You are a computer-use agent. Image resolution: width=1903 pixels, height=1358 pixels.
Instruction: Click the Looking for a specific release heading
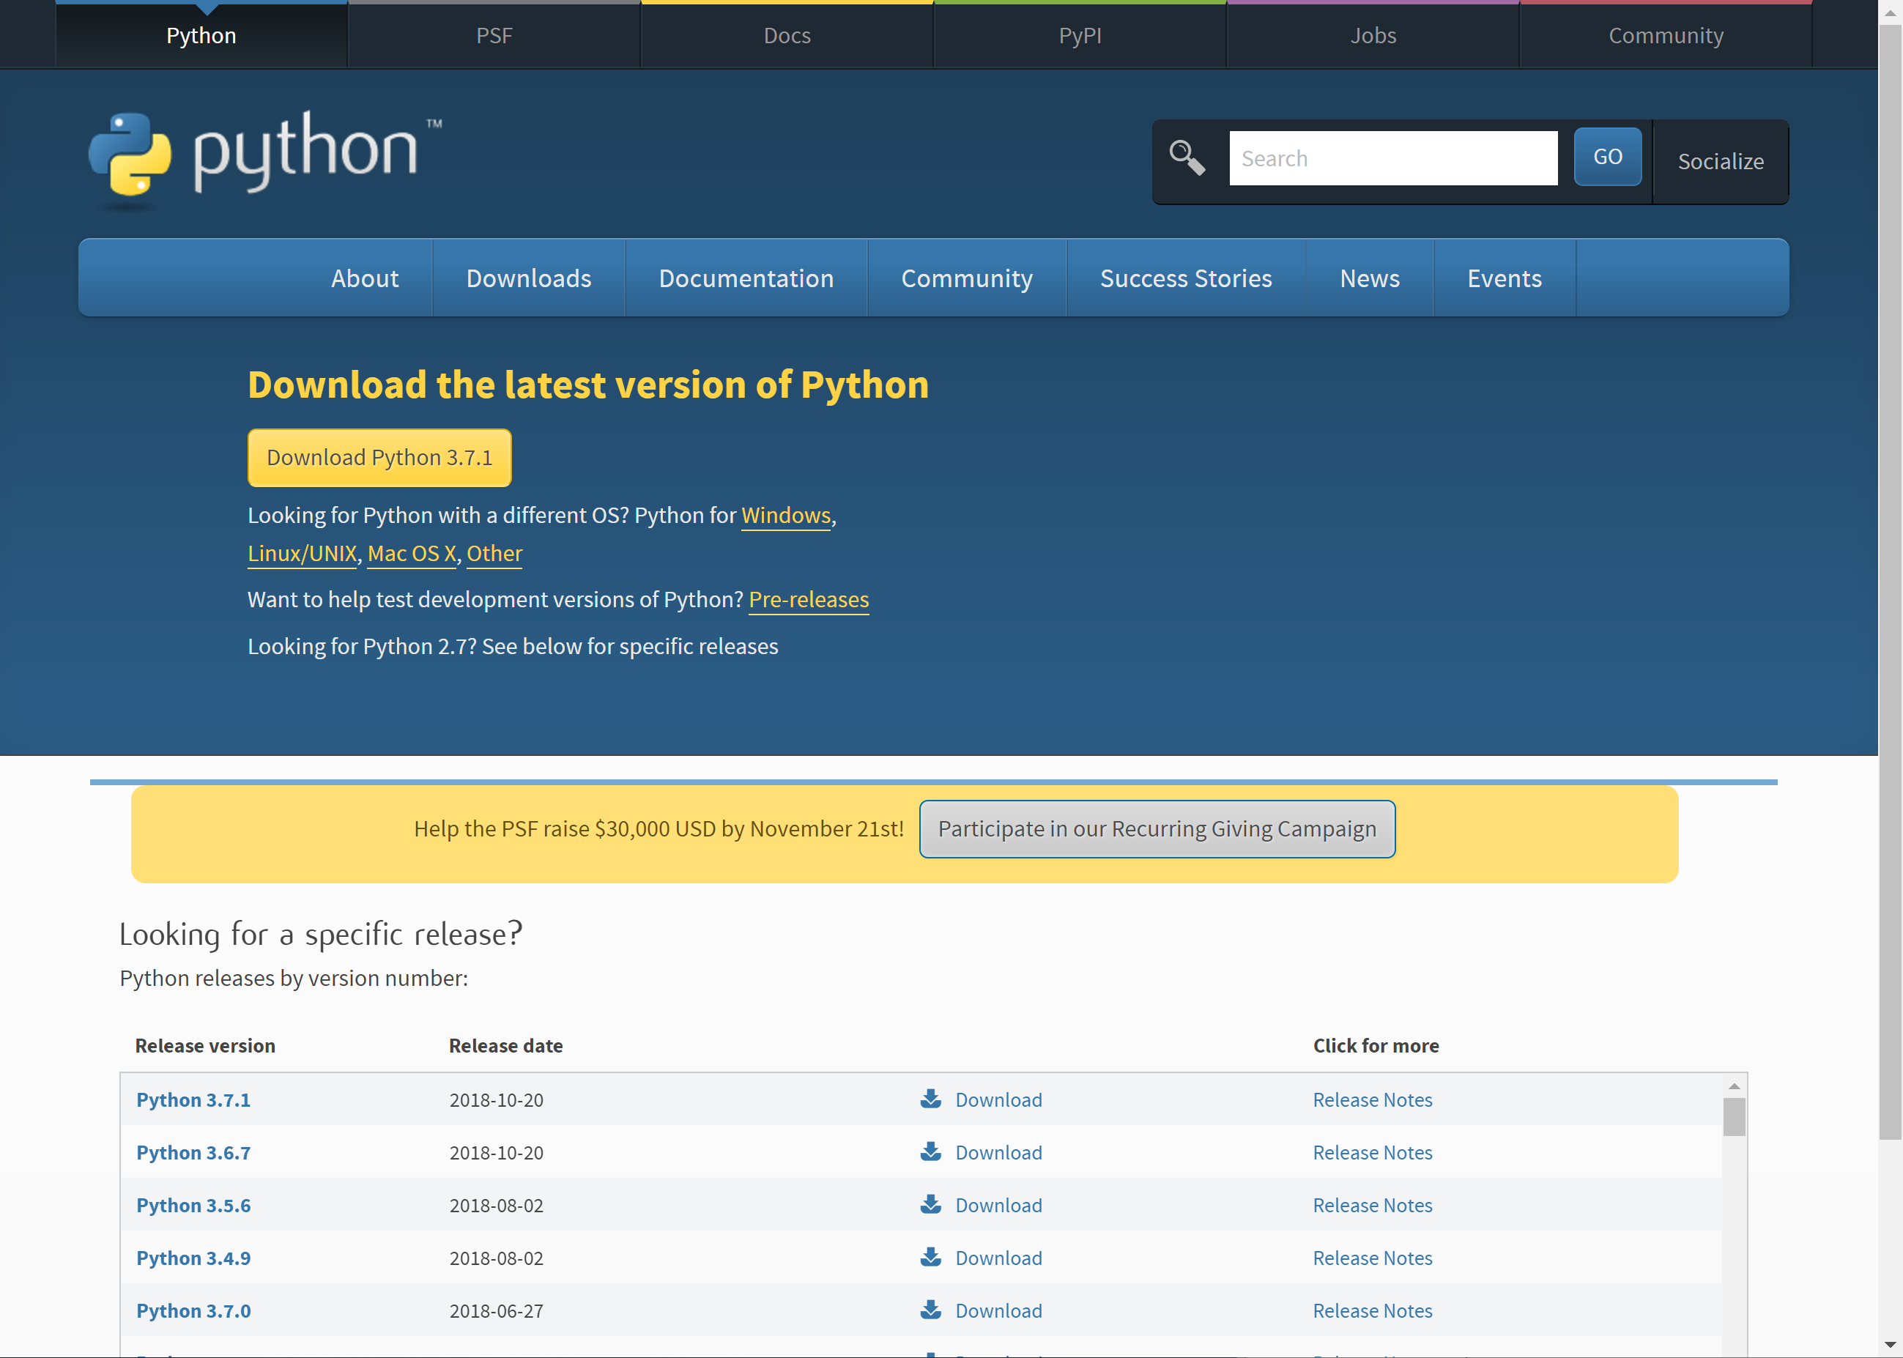pyautogui.click(x=321, y=933)
